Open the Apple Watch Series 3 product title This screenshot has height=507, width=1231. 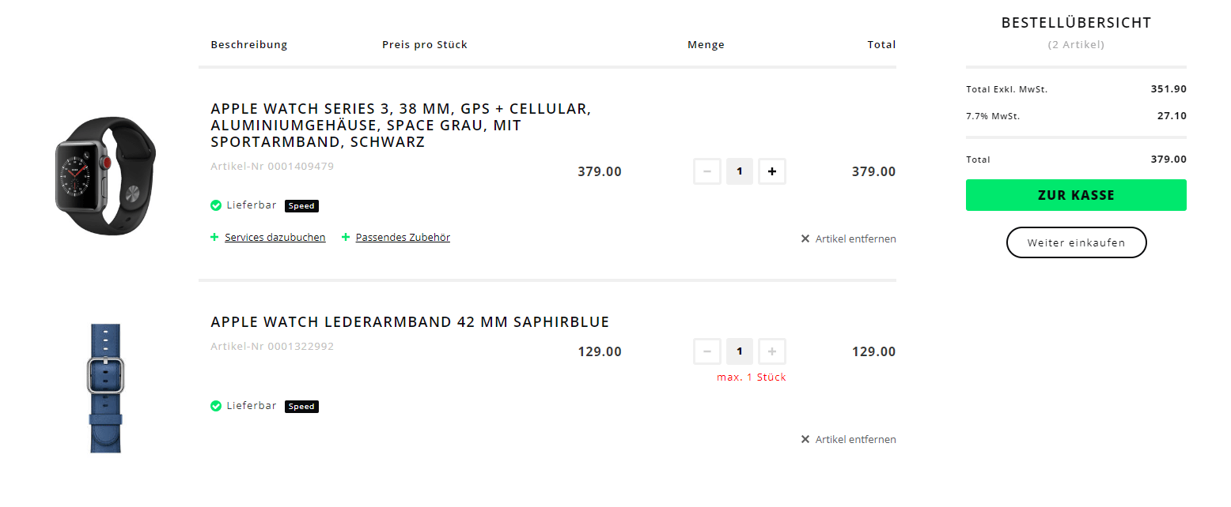pos(400,126)
